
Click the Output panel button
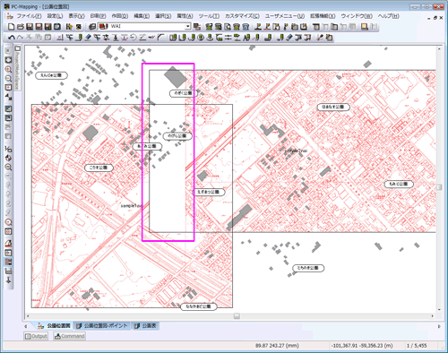point(36,336)
